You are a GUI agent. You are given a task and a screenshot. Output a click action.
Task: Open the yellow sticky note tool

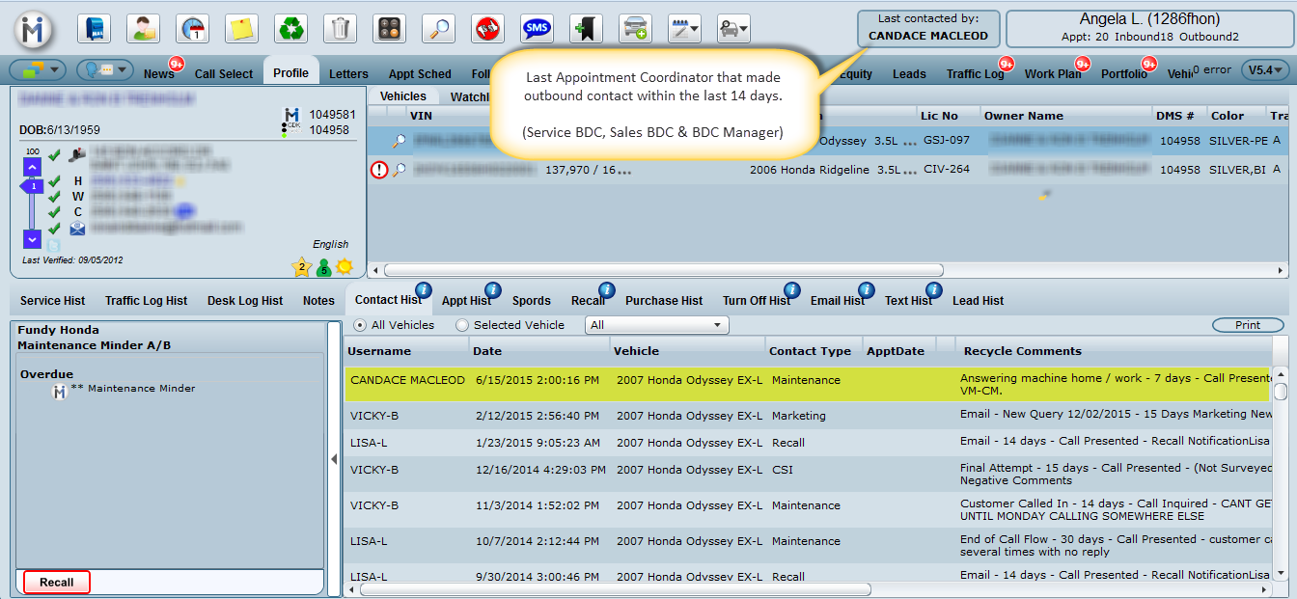[241, 29]
